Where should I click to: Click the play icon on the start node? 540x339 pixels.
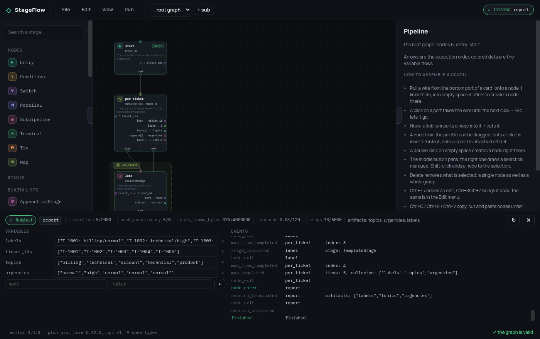(x=120, y=46)
